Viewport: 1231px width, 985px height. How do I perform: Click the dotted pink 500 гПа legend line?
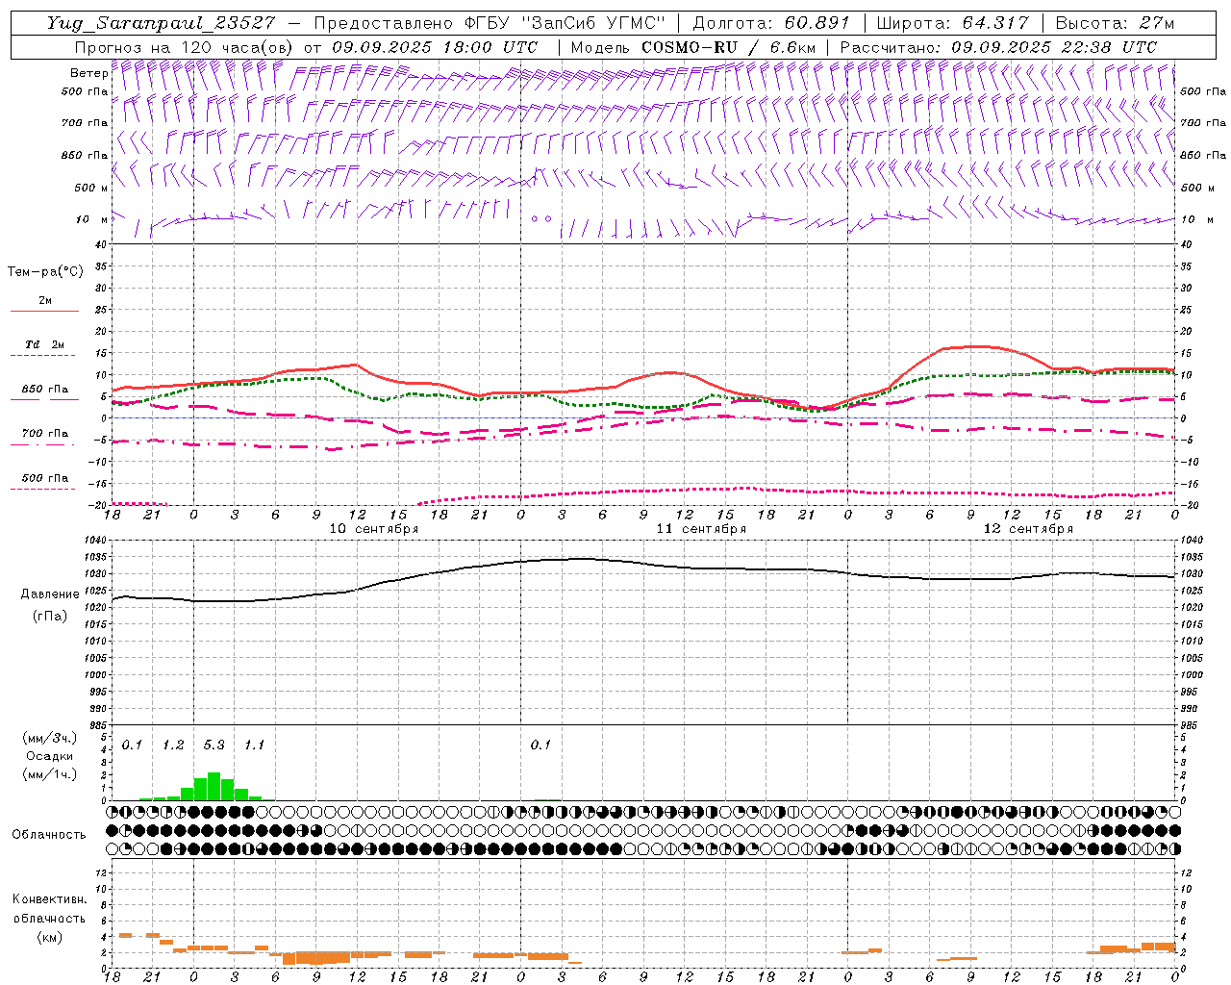43,489
